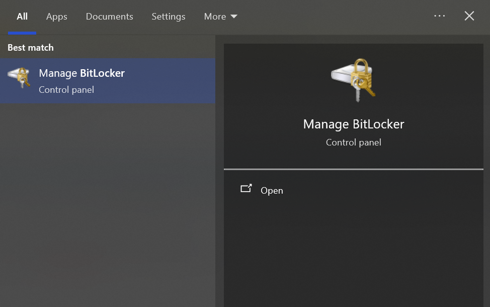Filter results by Documents tab
This screenshot has width=490, height=307.
tap(109, 17)
